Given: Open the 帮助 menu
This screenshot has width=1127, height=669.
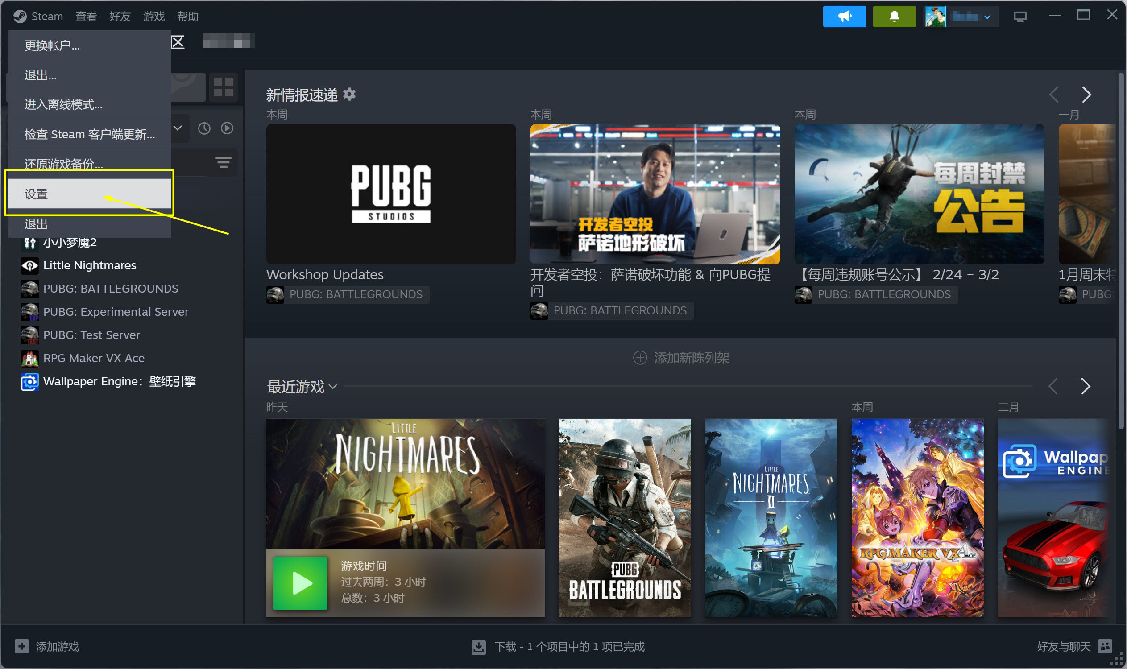Looking at the screenshot, I should 187,17.
